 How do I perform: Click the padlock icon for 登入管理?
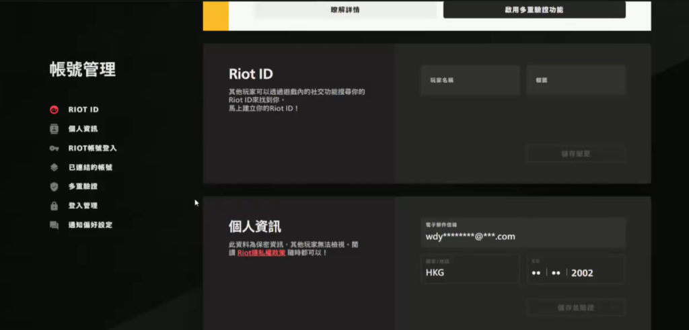[54, 206]
